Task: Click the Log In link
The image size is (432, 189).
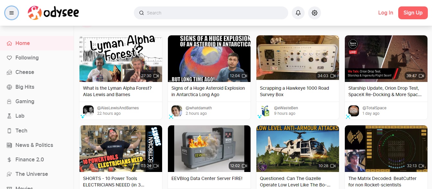Action: pyautogui.click(x=386, y=13)
